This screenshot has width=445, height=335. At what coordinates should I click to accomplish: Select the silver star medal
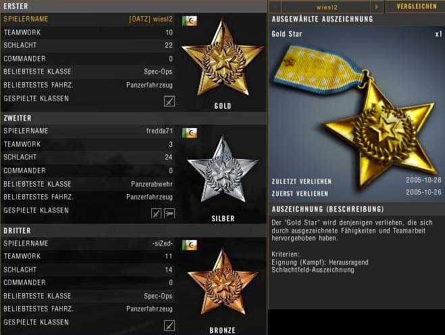pyautogui.click(x=223, y=170)
